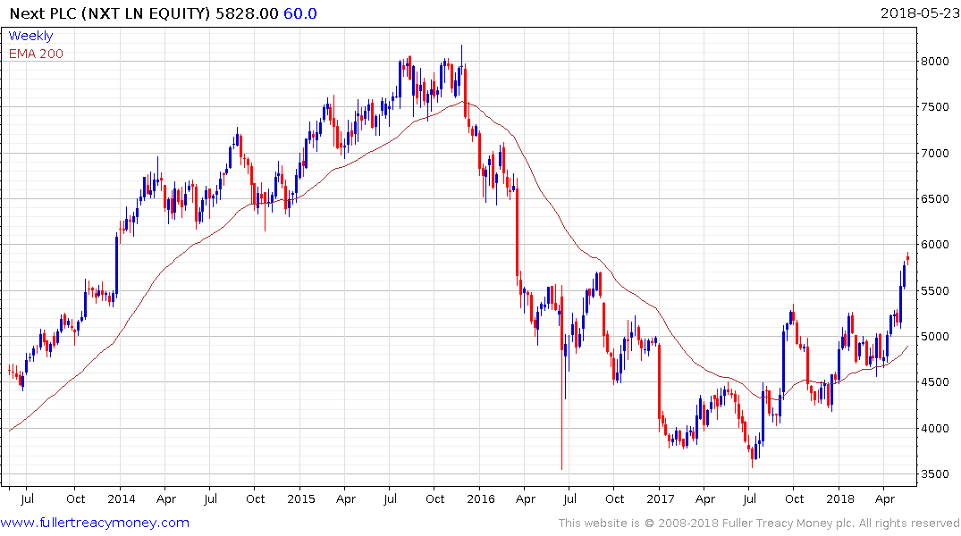Click the 5000 price axis label
This screenshot has height=536, width=961.
coord(935,336)
